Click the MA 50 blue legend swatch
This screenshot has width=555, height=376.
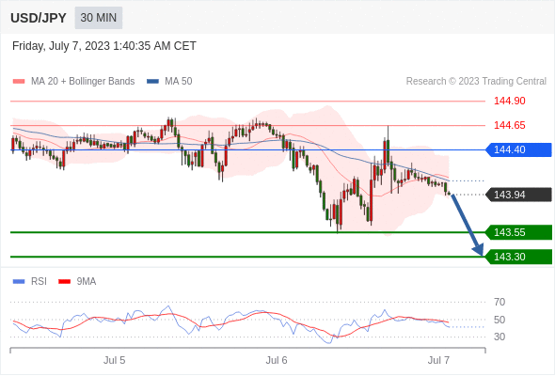[x=152, y=82]
